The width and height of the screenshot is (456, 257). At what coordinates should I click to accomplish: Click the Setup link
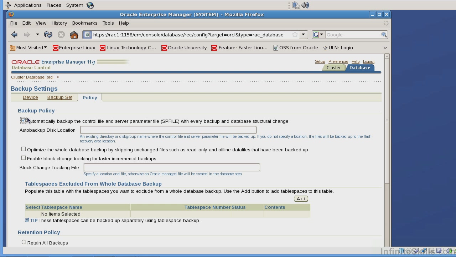pyautogui.click(x=320, y=61)
